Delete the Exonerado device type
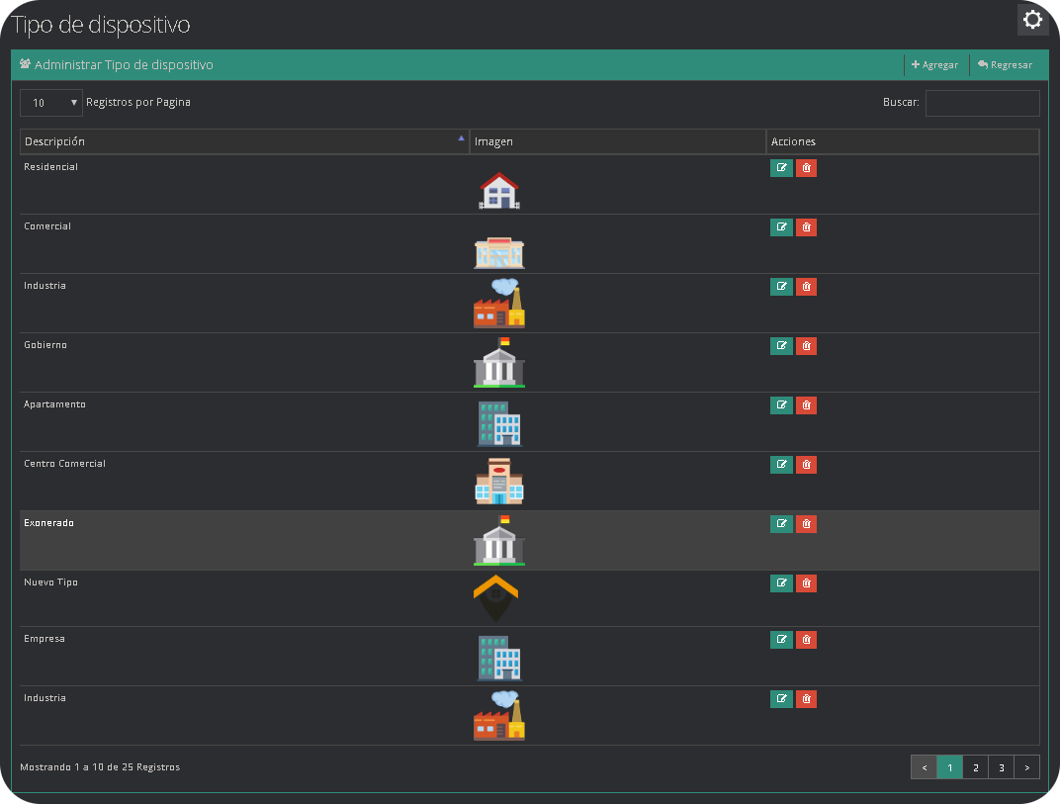The image size is (1060, 804). click(x=806, y=524)
